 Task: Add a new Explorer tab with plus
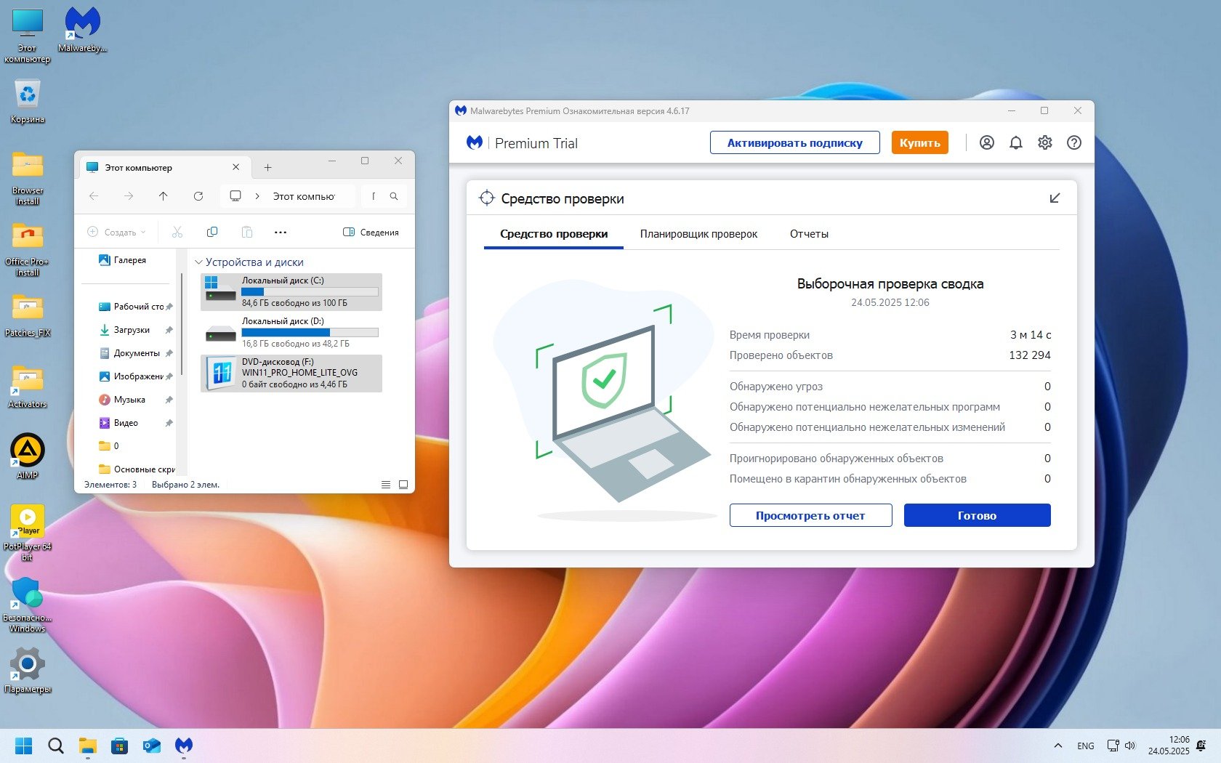click(267, 167)
